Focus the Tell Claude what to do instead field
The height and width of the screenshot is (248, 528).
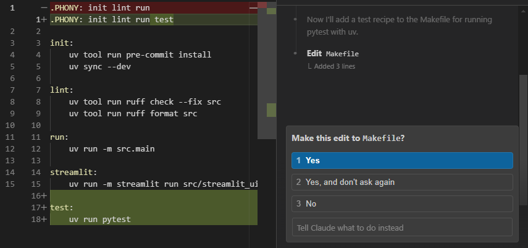tap(402, 227)
